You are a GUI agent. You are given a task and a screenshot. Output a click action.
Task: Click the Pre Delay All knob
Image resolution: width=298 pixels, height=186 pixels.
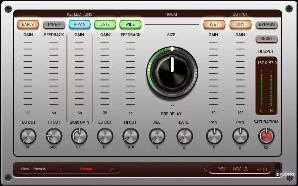pyautogui.click(x=157, y=136)
